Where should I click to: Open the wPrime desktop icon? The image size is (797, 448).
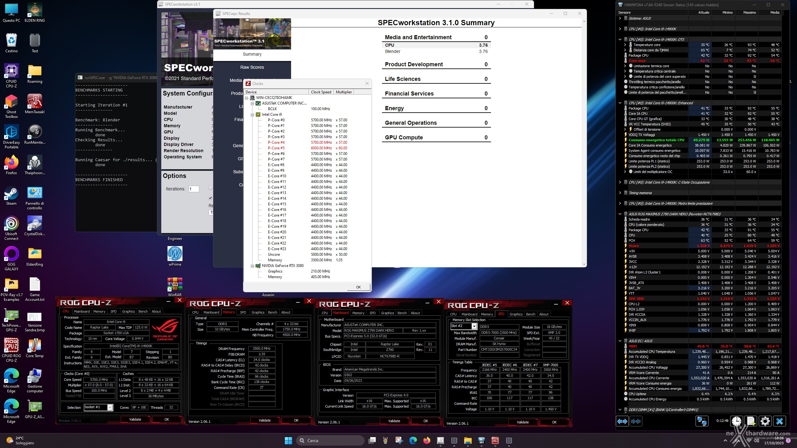(175, 256)
